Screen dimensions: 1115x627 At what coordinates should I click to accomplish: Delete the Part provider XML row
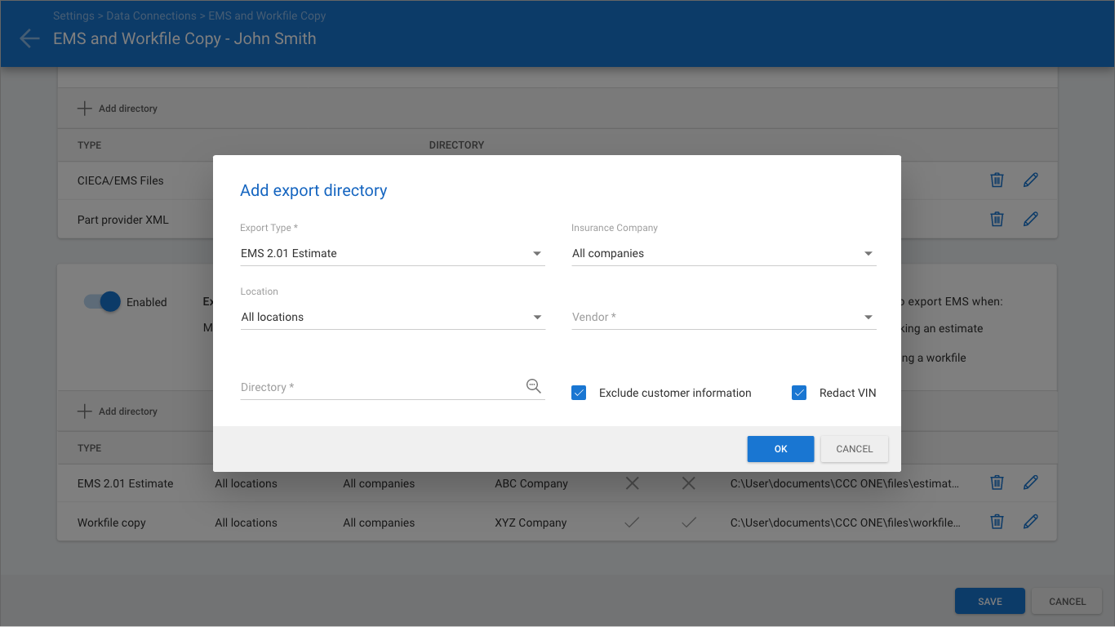click(997, 219)
